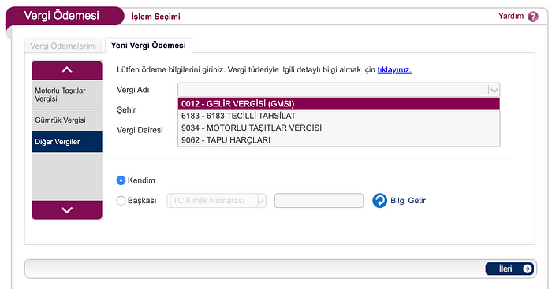Click the İşlem Seçimi heading text
The image size is (552, 289).
[155, 17]
